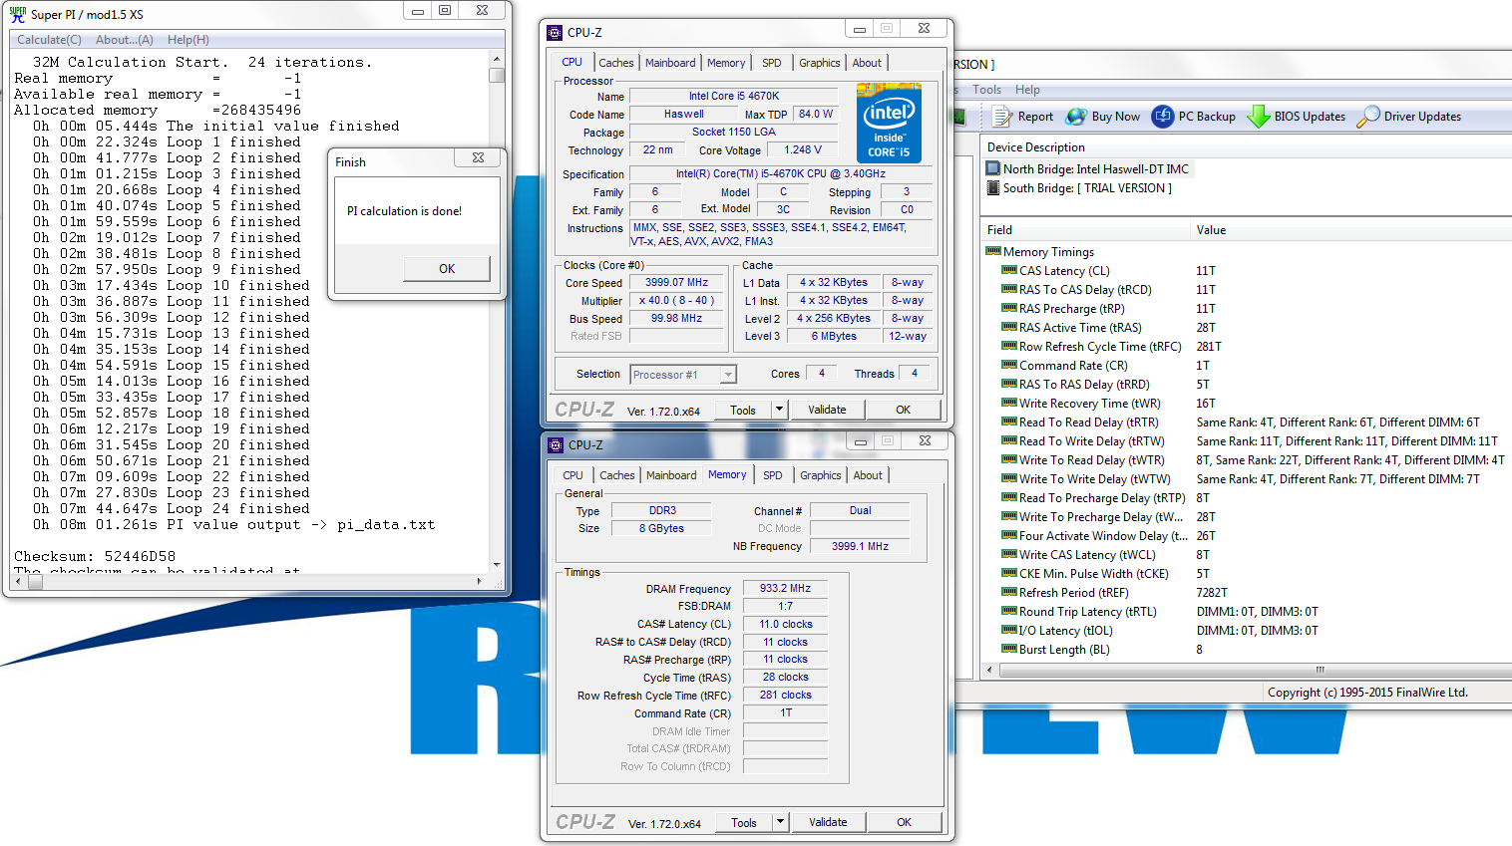
Task: Open the Help menu in AIDA64
Action: pos(1028,90)
